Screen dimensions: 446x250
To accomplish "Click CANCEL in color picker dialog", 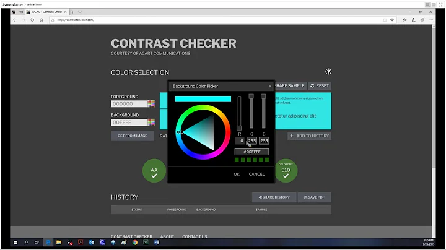I will pyautogui.click(x=256, y=174).
